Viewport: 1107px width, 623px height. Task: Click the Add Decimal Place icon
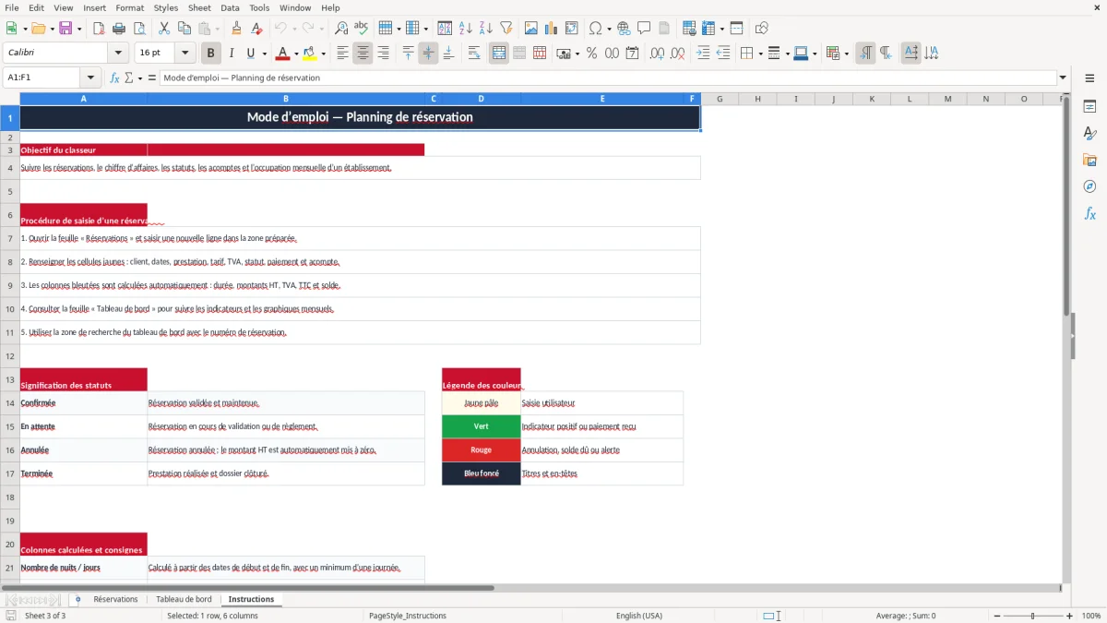tap(657, 54)
